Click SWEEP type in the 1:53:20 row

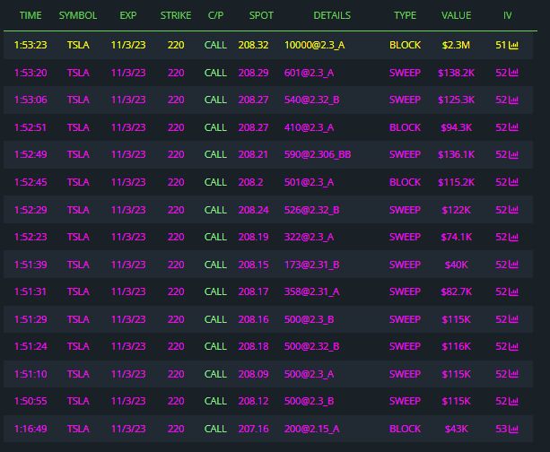405,73
